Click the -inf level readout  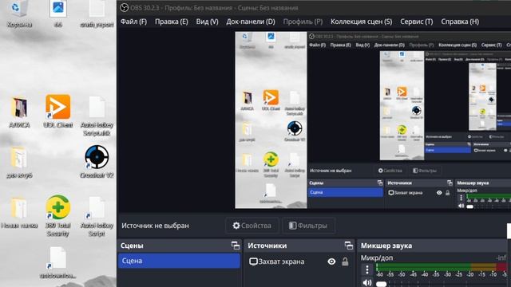(501, 258)
